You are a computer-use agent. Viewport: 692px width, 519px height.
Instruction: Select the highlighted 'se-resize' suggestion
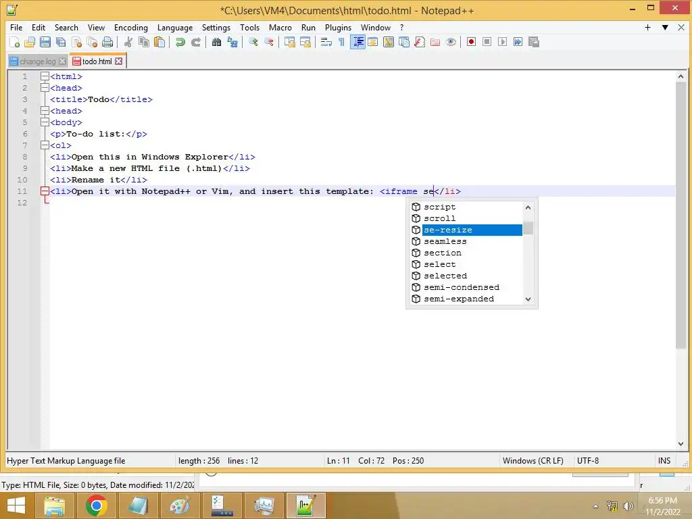(x=466, y=230)
